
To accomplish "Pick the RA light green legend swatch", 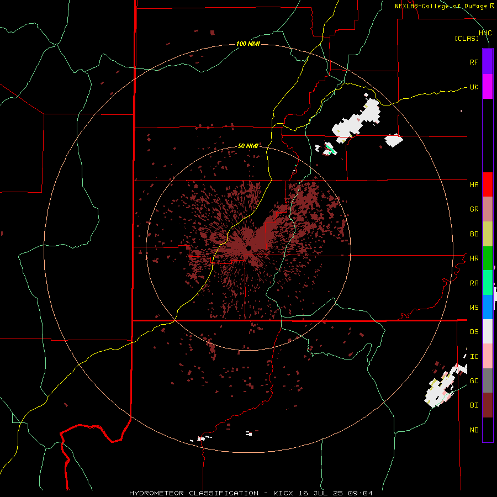I will coord(488,283).
